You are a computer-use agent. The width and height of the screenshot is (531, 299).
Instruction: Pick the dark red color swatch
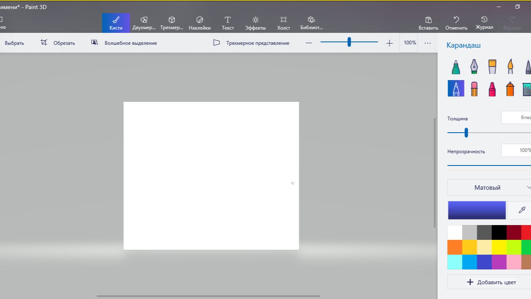(514, 232)
